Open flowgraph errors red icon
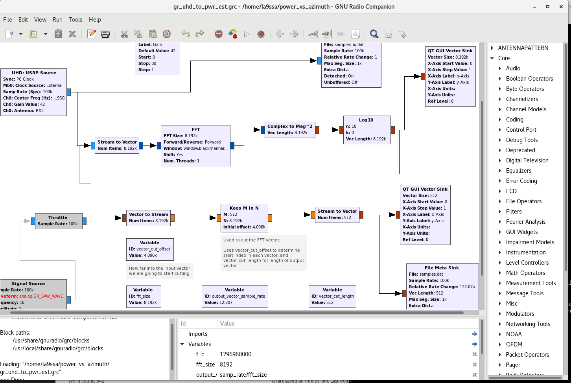This screenshot has width=571, height=383. click(x=219, y=34)
